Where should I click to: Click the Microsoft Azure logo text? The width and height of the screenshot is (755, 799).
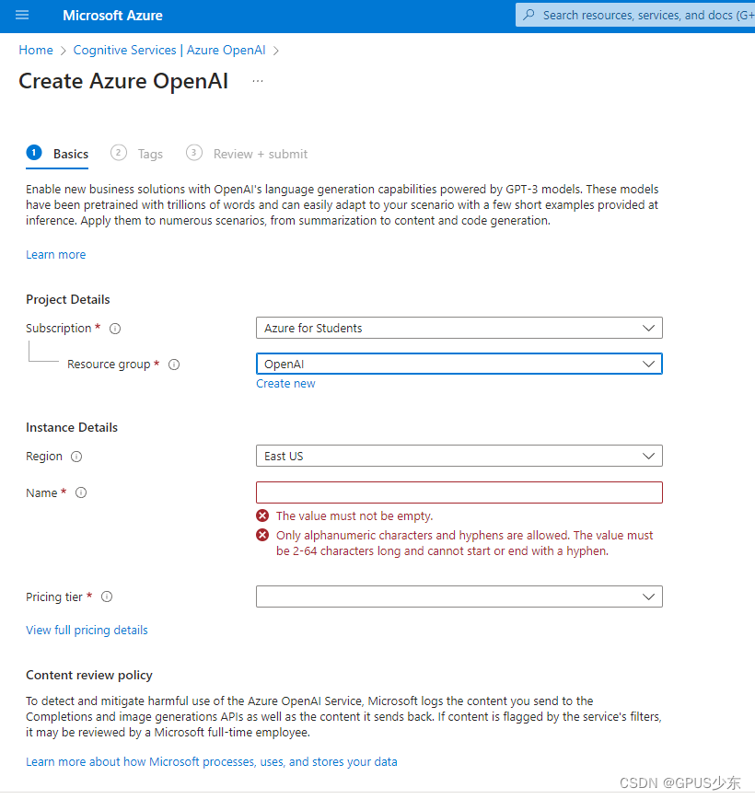coord(112,16)
